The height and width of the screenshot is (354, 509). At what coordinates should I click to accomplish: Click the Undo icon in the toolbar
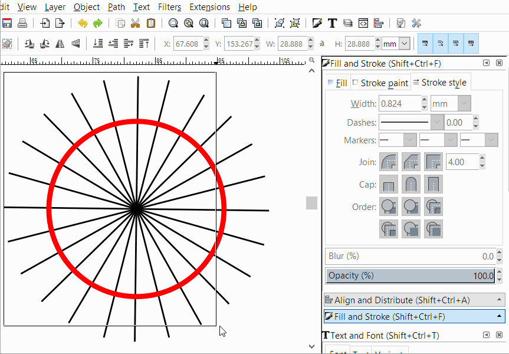point(83,23)
